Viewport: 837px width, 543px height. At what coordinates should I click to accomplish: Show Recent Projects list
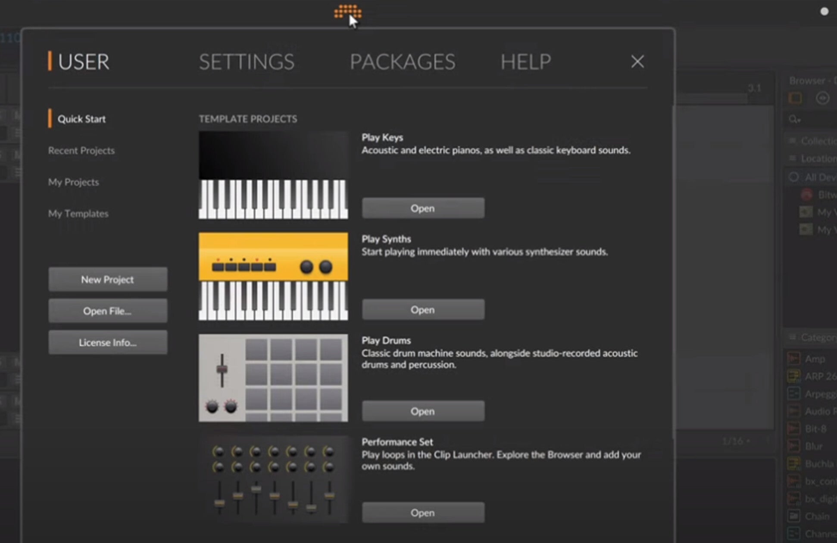pos(81,151)
